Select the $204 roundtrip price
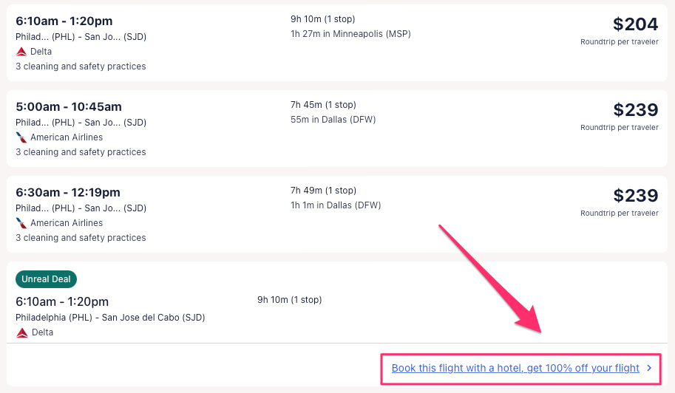This screenshot has width=675, height=393. [635, 24]
